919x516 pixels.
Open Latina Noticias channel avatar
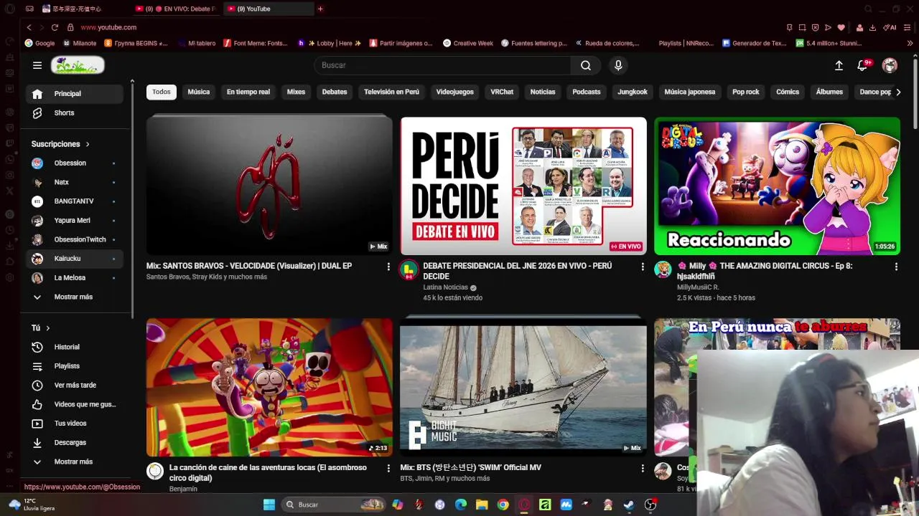coord(409,269)
